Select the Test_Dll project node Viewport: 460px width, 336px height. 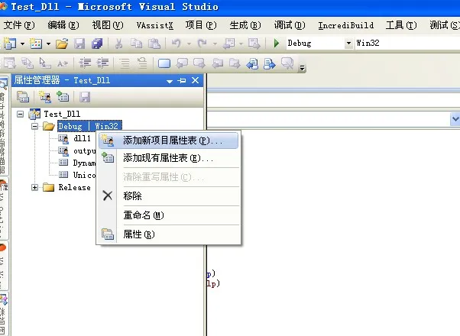tap(62, 114)
